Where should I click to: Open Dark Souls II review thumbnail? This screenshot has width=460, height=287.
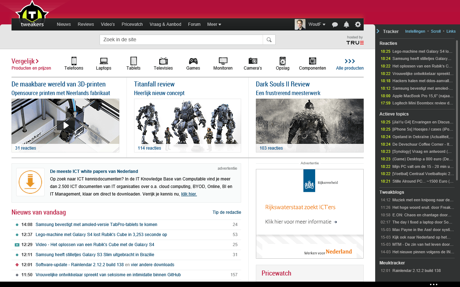tap(310, 126)
